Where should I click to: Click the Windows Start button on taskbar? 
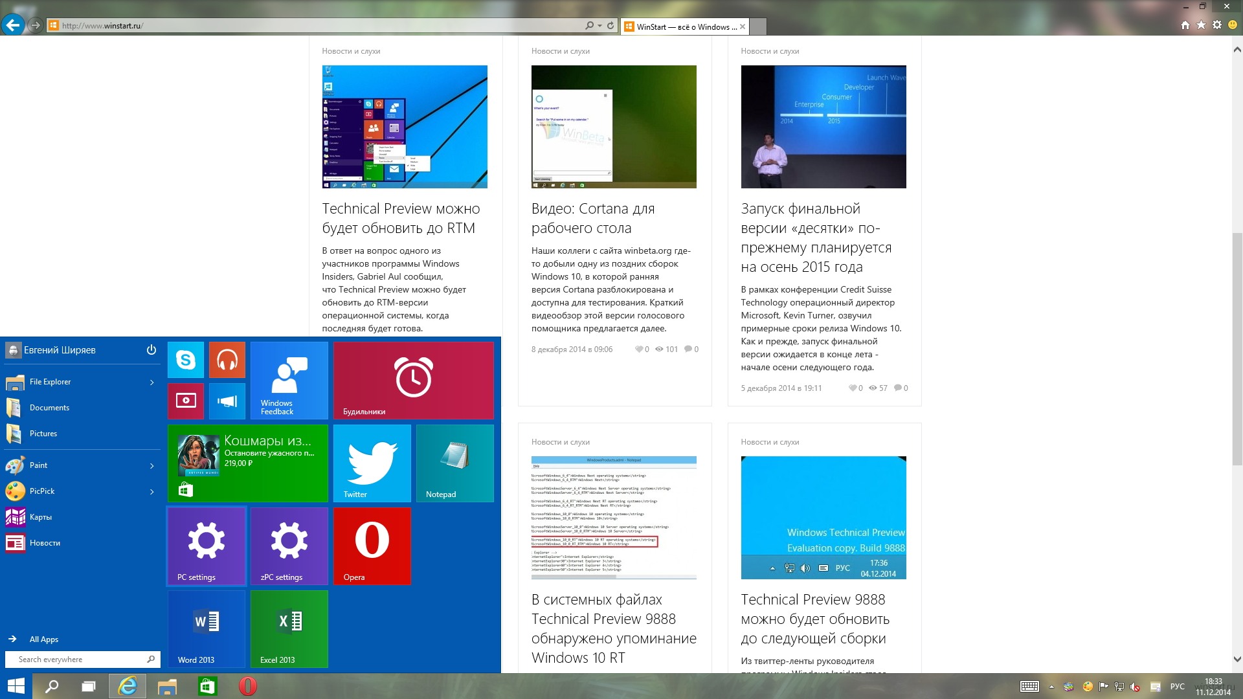tap(16, 686)
